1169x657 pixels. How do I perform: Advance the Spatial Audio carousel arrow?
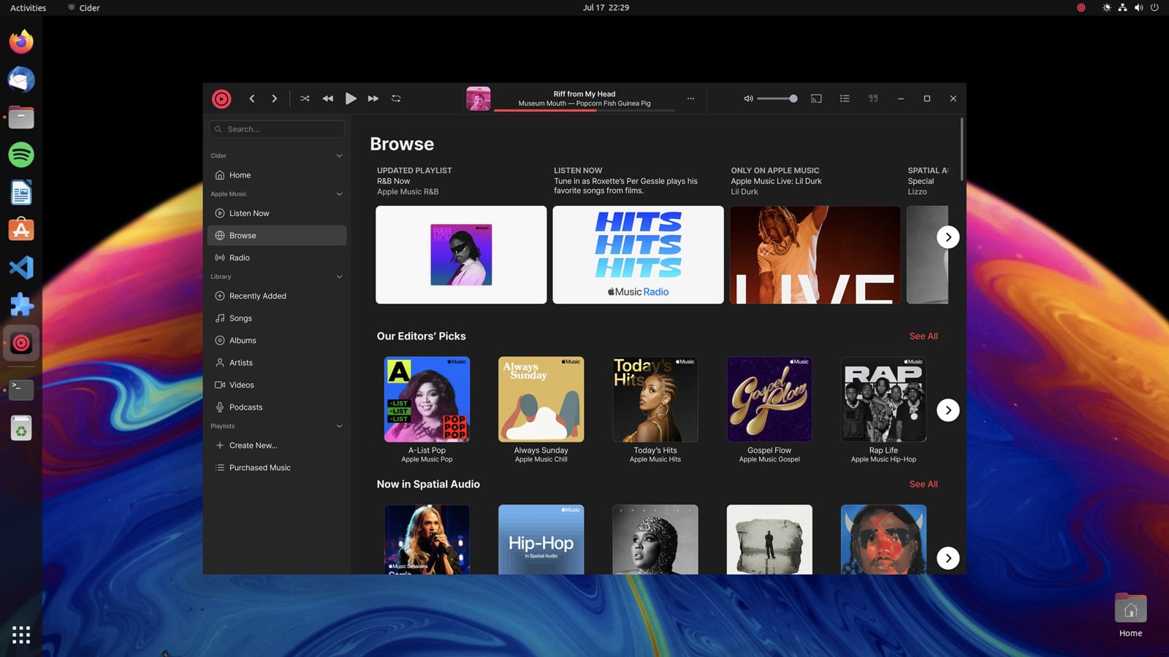[948, 558]
